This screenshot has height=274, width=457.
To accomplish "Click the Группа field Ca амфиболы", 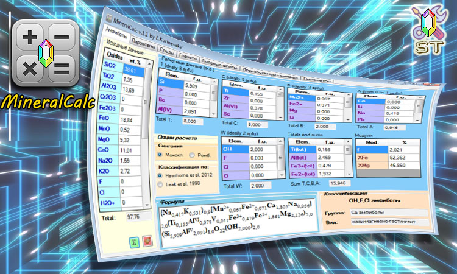I will [389, 213].
